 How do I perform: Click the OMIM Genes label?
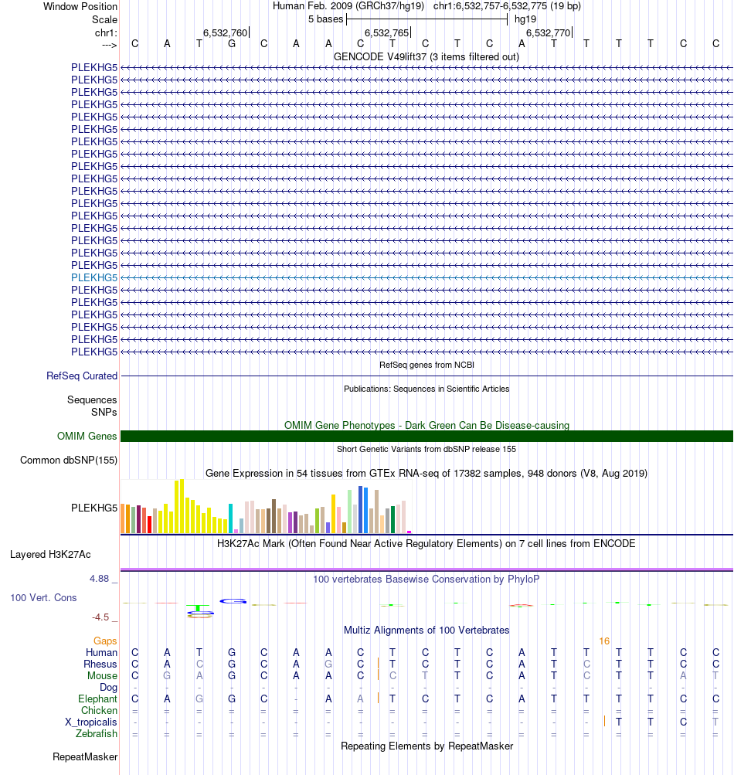click(x=87, y=437)
